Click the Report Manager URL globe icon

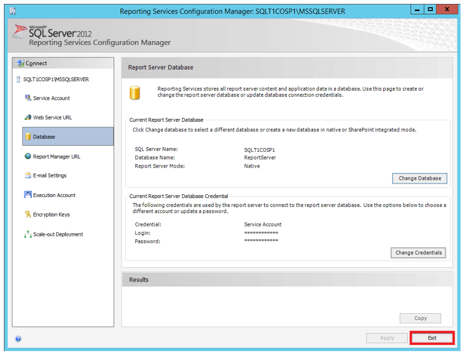click(x=28, y=156)
